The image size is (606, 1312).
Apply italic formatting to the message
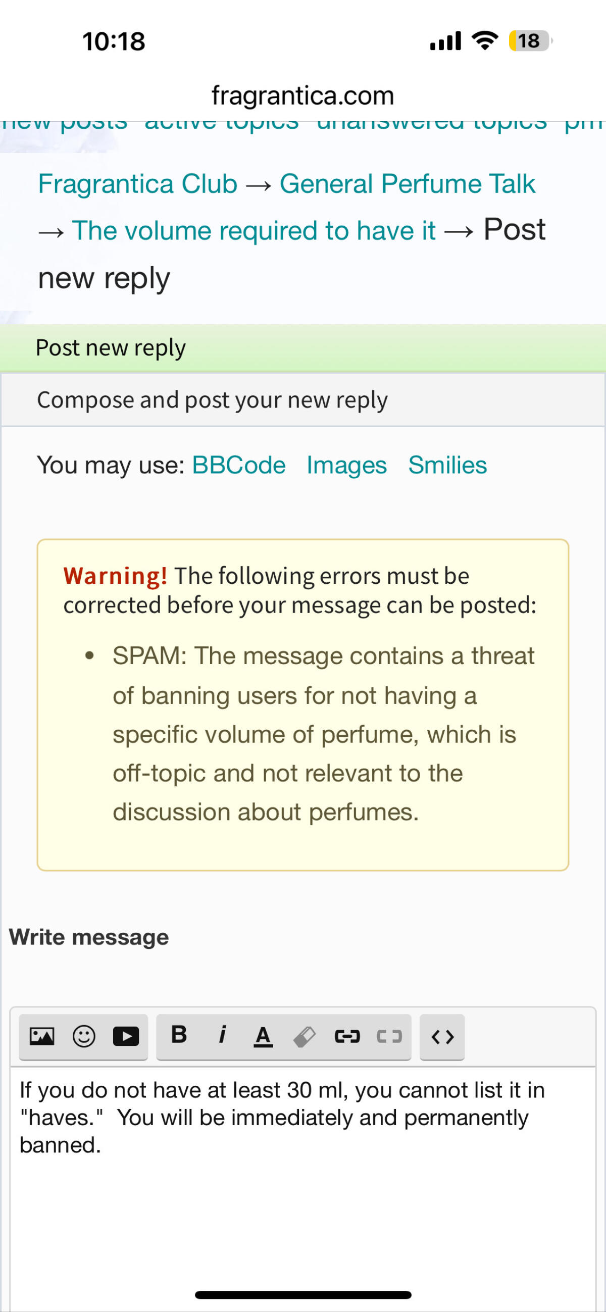[222, 1035]
